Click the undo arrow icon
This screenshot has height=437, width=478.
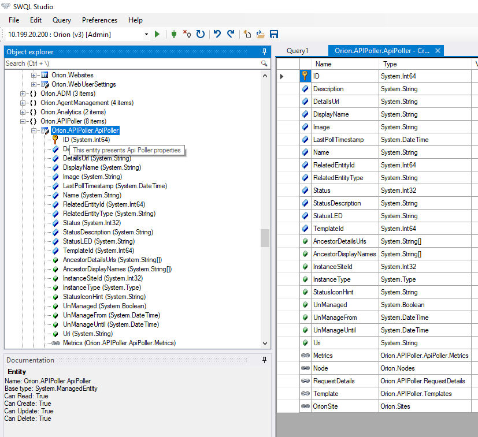(217, 34)
